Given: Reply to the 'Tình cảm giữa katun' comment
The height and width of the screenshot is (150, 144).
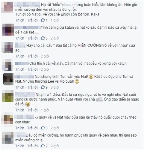Looking at the screenshot, I should 32,38.
